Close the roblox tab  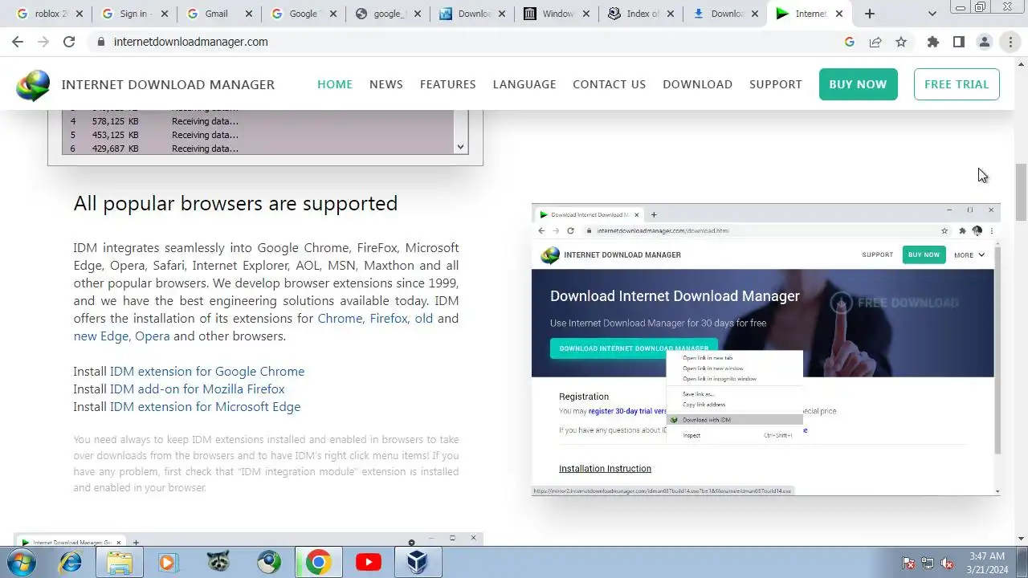pos(79,14)
